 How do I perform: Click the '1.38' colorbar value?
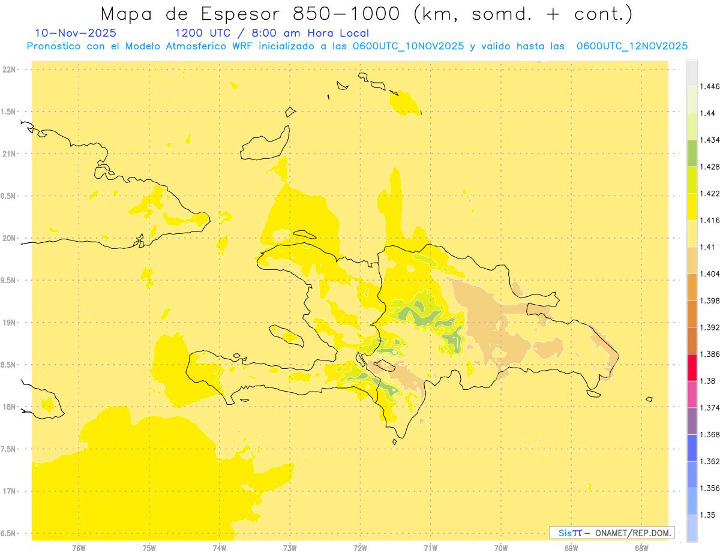pos(707,381)
